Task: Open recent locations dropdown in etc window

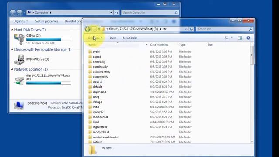Action: coord(99,29)
